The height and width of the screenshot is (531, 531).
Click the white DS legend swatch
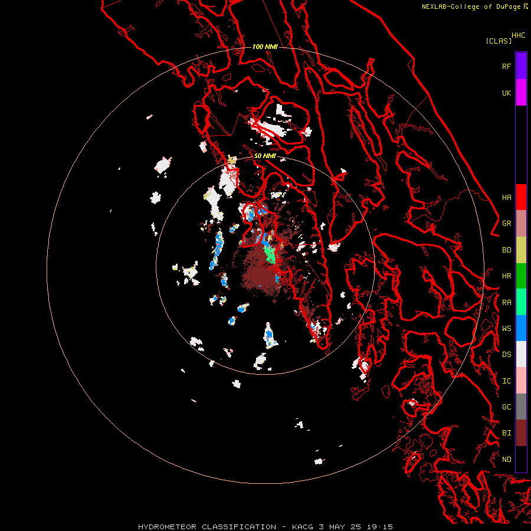coord(521,354)
